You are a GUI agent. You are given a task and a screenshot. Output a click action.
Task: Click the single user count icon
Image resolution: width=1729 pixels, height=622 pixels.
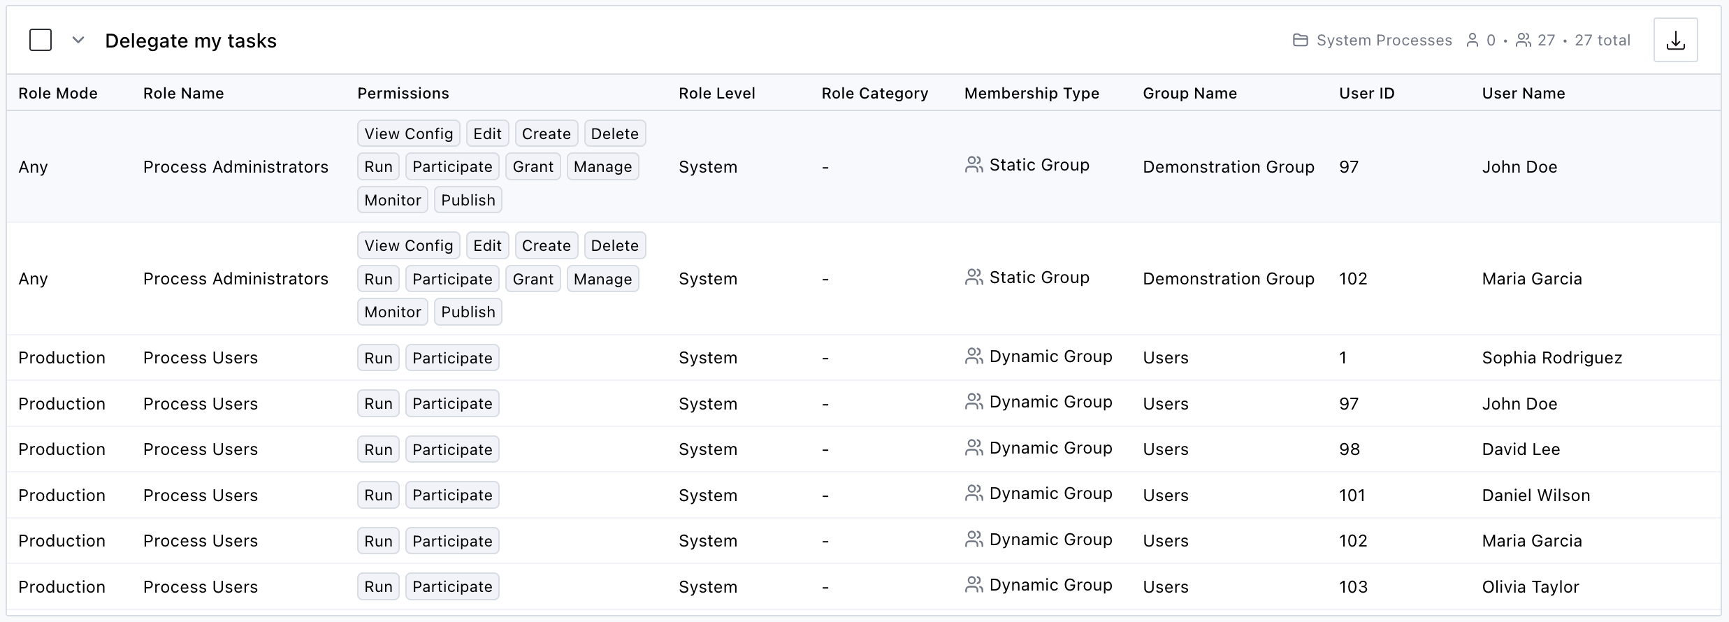[1472, 41]
